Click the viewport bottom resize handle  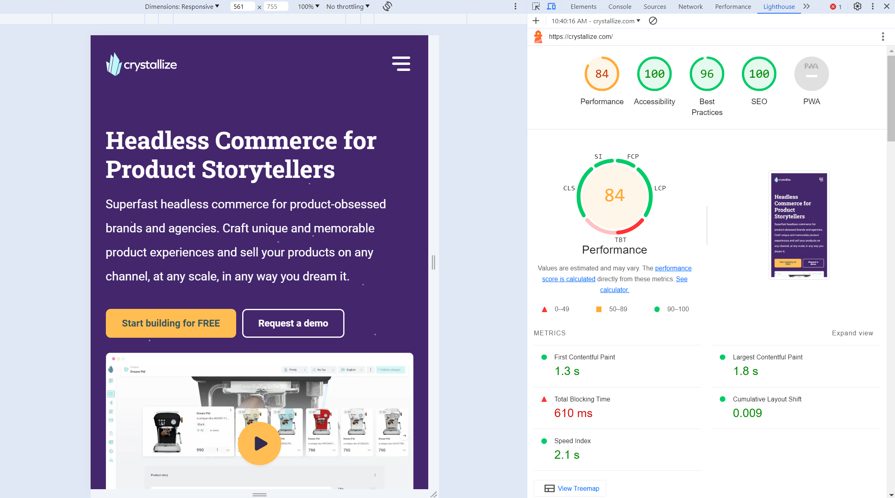[x=259, y=494]
